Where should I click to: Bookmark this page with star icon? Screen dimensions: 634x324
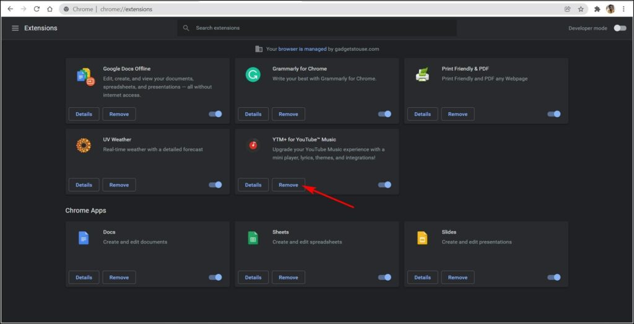(x=581, y=9)
